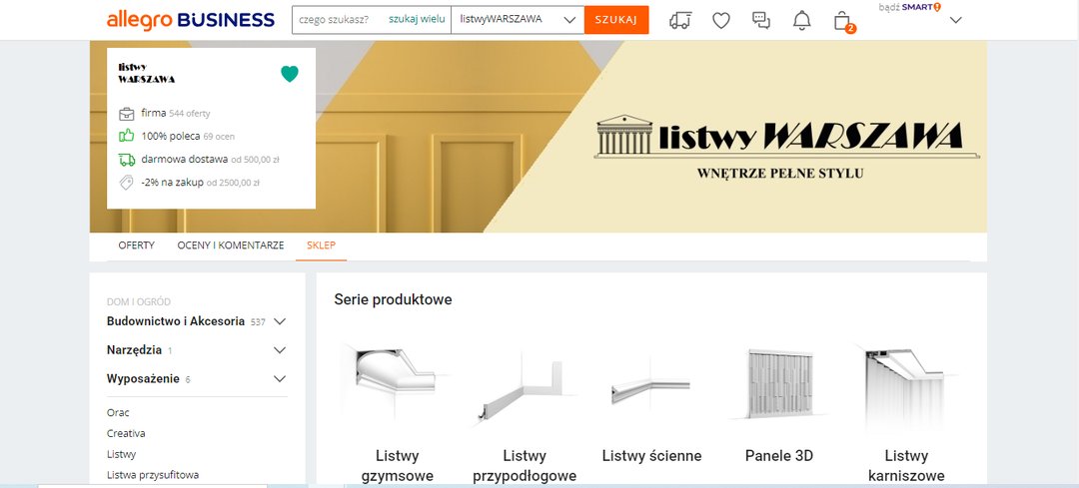Screen dimensions: 1079x488
Task: Open Listwy category link in sidebar
Action: click(121, 454)
